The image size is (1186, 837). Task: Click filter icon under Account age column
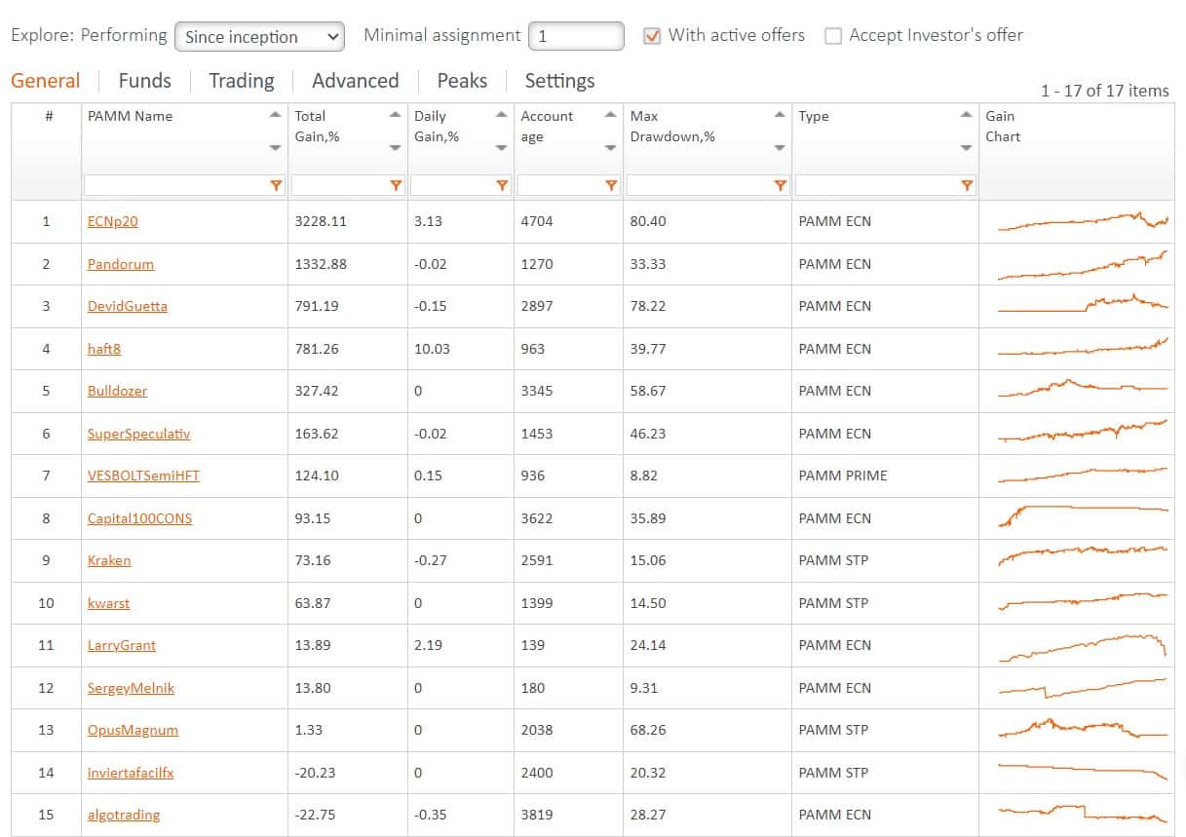click(611, 185)
